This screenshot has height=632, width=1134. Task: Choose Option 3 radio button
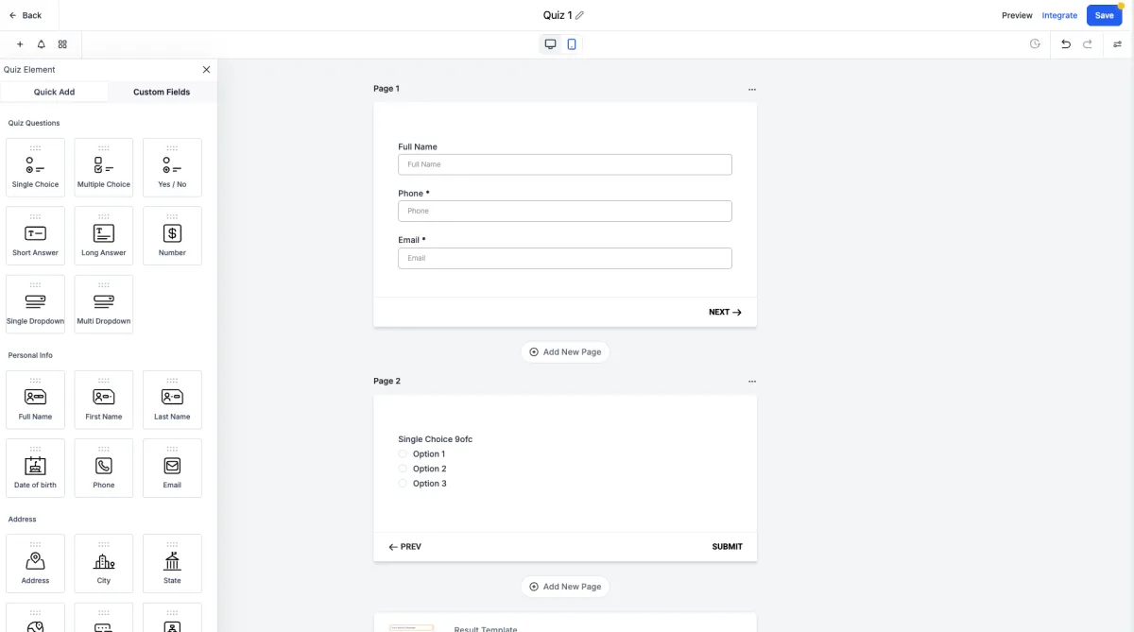coord(403,484)
